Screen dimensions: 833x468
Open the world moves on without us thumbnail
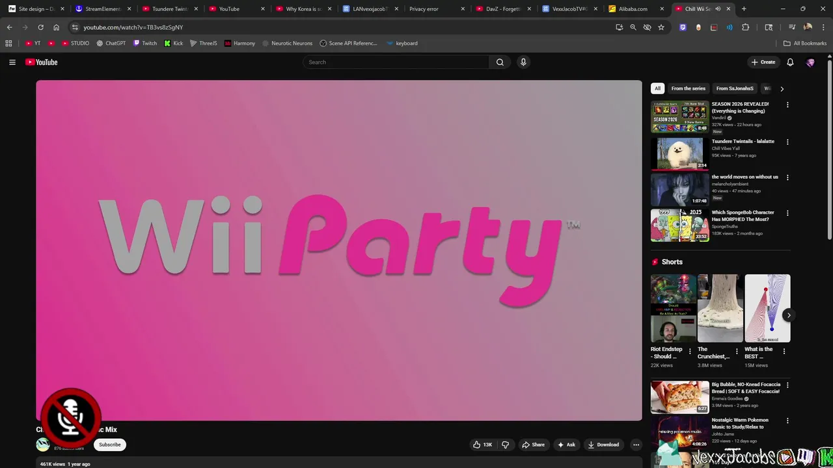pyautogui.click(x=680, y=188)
